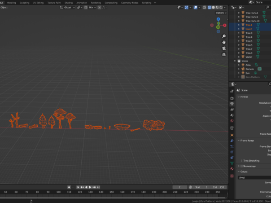The image size is (271, 203).
Task: Open the Modifiers wrench tab
Action: point(232,140)
